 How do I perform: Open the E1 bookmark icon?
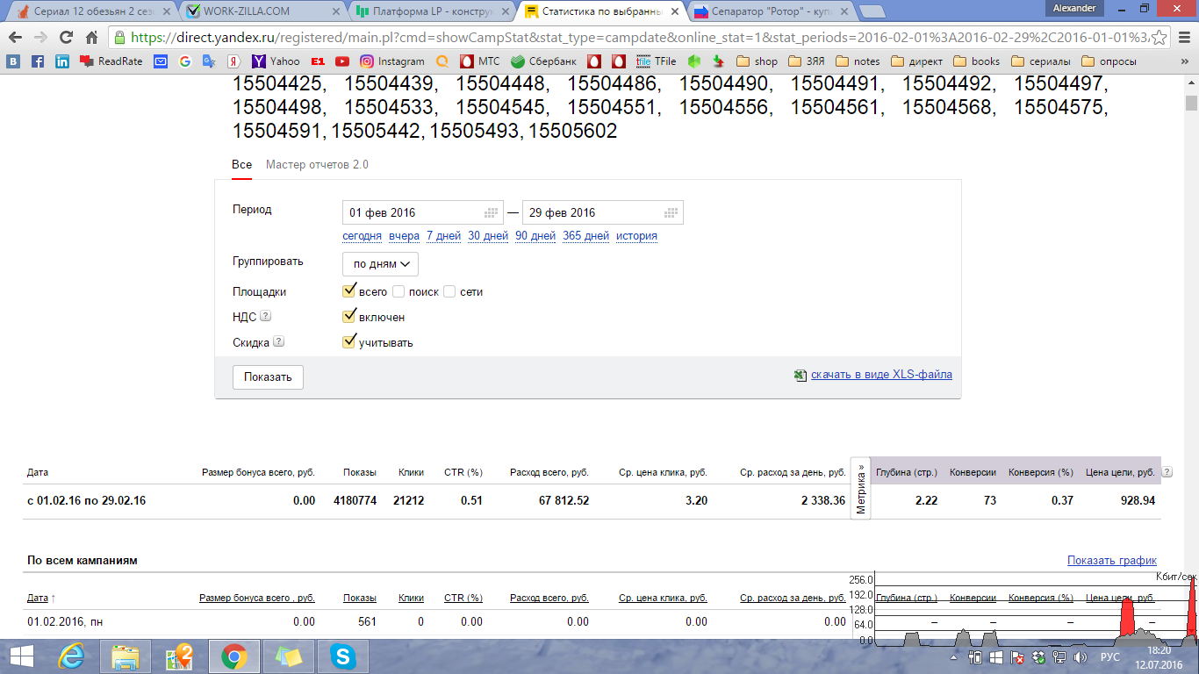coord(318,61)
